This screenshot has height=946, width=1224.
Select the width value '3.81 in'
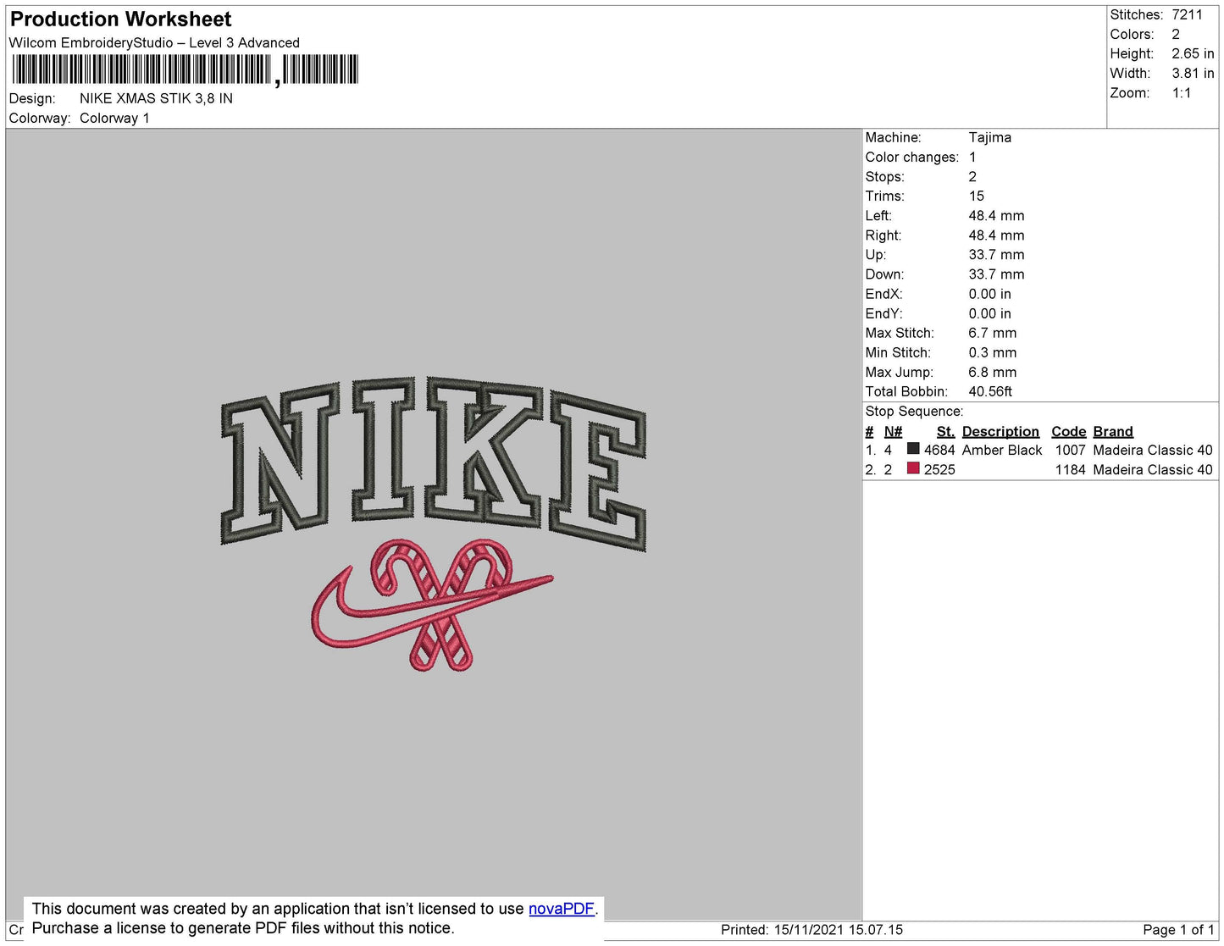tap(1193, 74)
